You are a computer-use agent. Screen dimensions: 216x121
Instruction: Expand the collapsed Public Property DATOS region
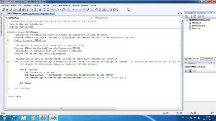pyautogui.click(x=8, y=40)
